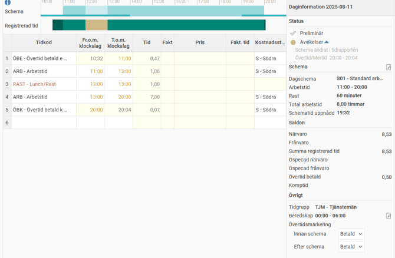Image resolution: width=395 pixels, height=258 pixels.
Task: Click the blue info icon above Schema
Action: pyautogui.click(x=8, y=2)
